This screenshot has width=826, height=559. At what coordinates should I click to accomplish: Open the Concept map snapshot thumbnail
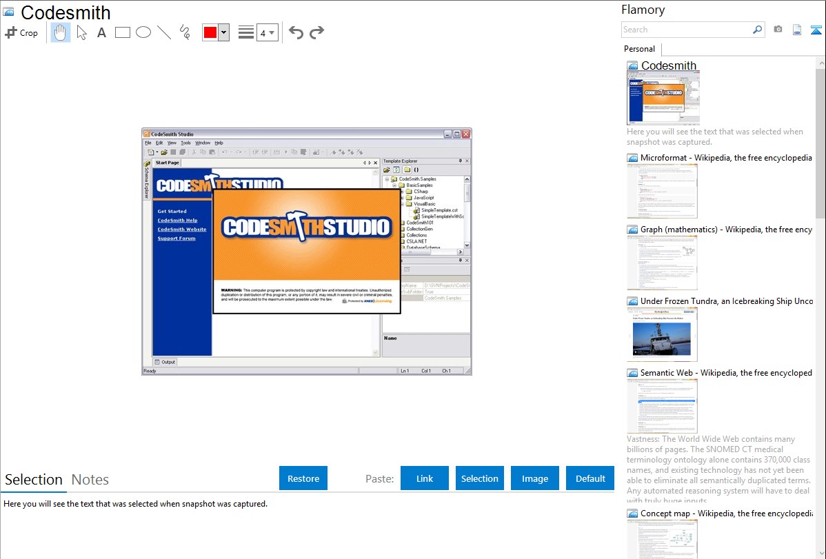(662, 540)
